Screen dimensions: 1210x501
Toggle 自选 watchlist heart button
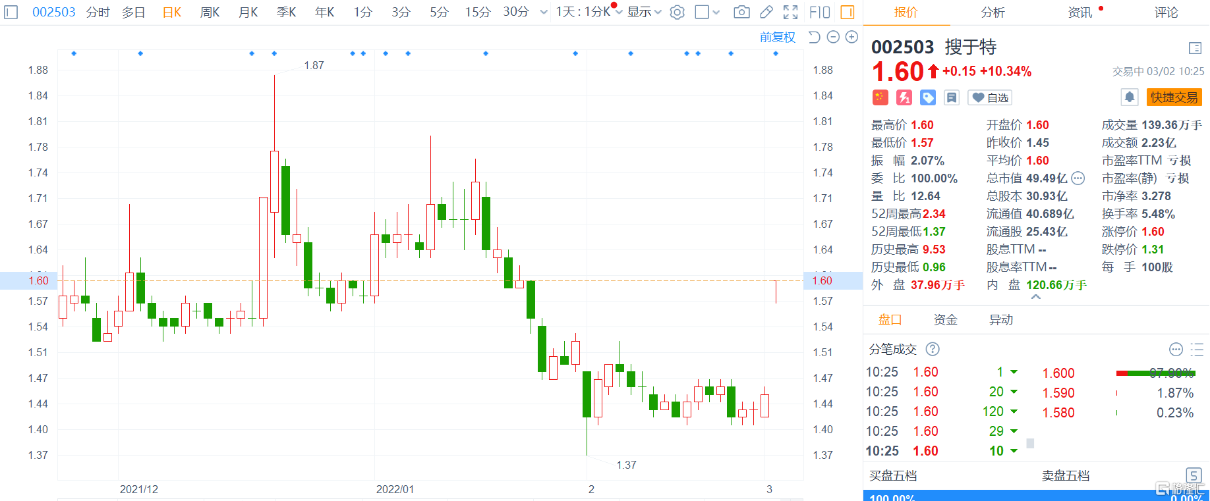click(x=990, y=97)
